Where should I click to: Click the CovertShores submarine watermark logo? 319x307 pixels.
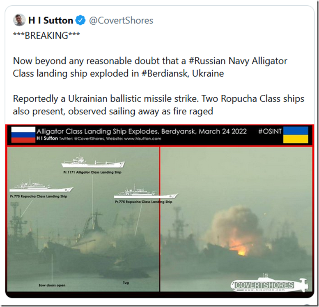coord(270,283)
